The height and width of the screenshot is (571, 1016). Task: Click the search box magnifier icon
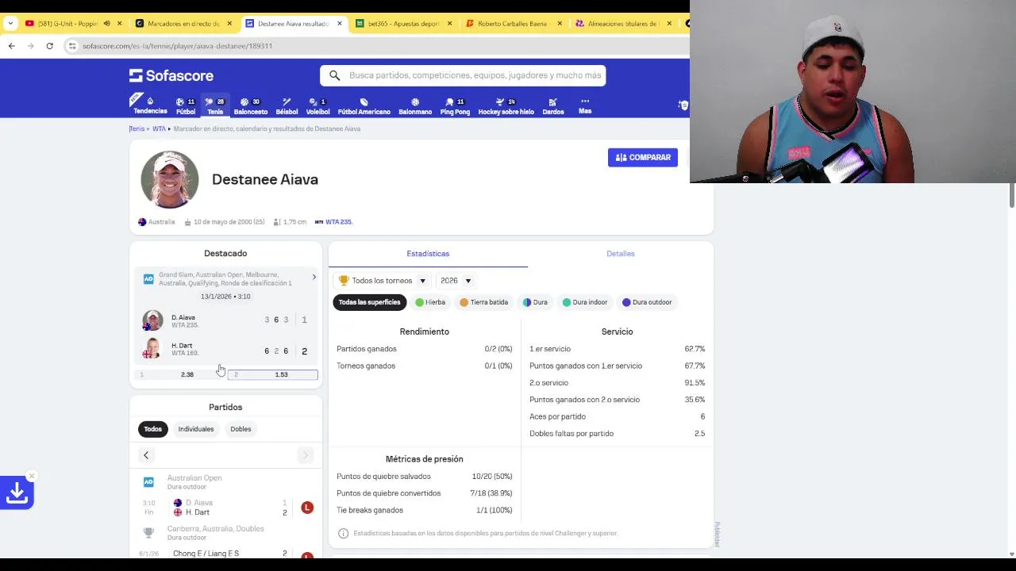(x=334, y=75)
